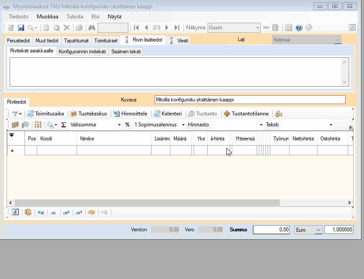Open the gear actions dropdown in the main toolbar

[32, 28]
